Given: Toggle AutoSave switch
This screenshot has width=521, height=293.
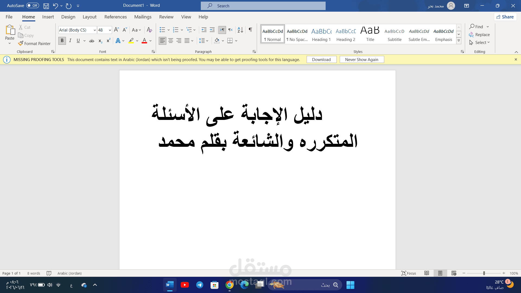Looking at the screenshot, I should pyautogui.click(x=33, y=5).
